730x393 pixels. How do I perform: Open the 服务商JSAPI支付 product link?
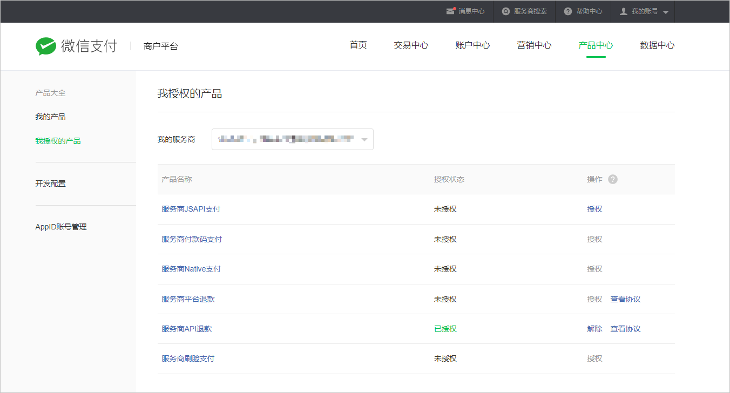coord(191,209)
